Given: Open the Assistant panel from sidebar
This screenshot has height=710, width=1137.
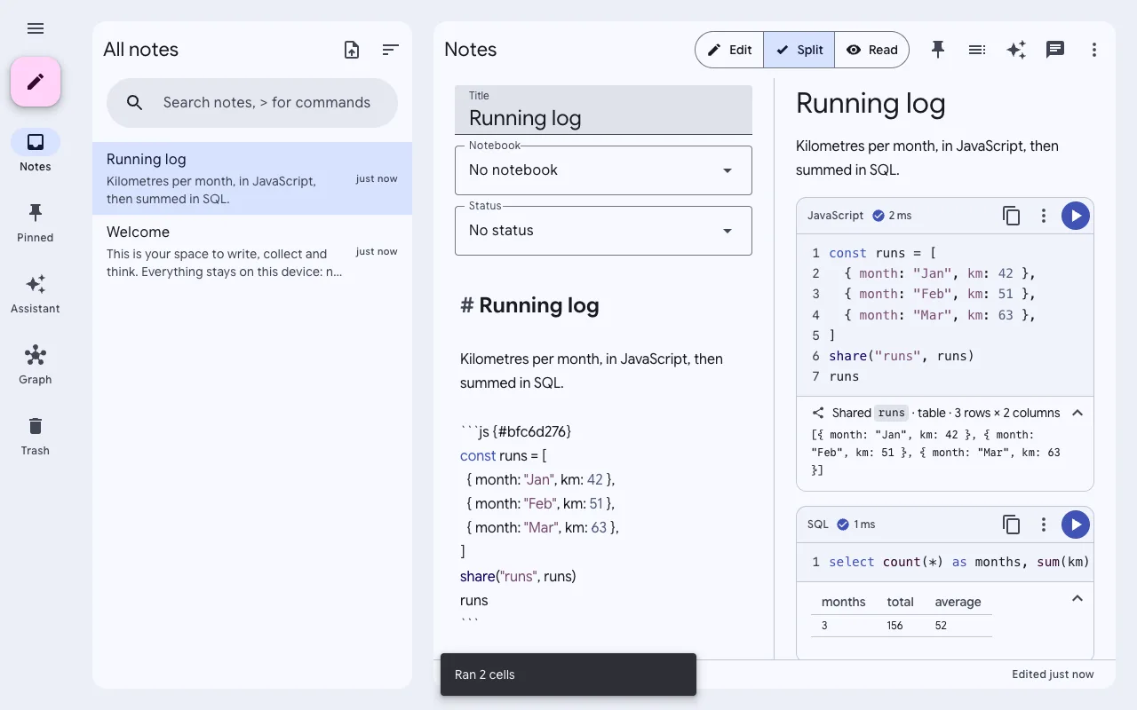Looking at the screenshot, I should pos(36,293).
